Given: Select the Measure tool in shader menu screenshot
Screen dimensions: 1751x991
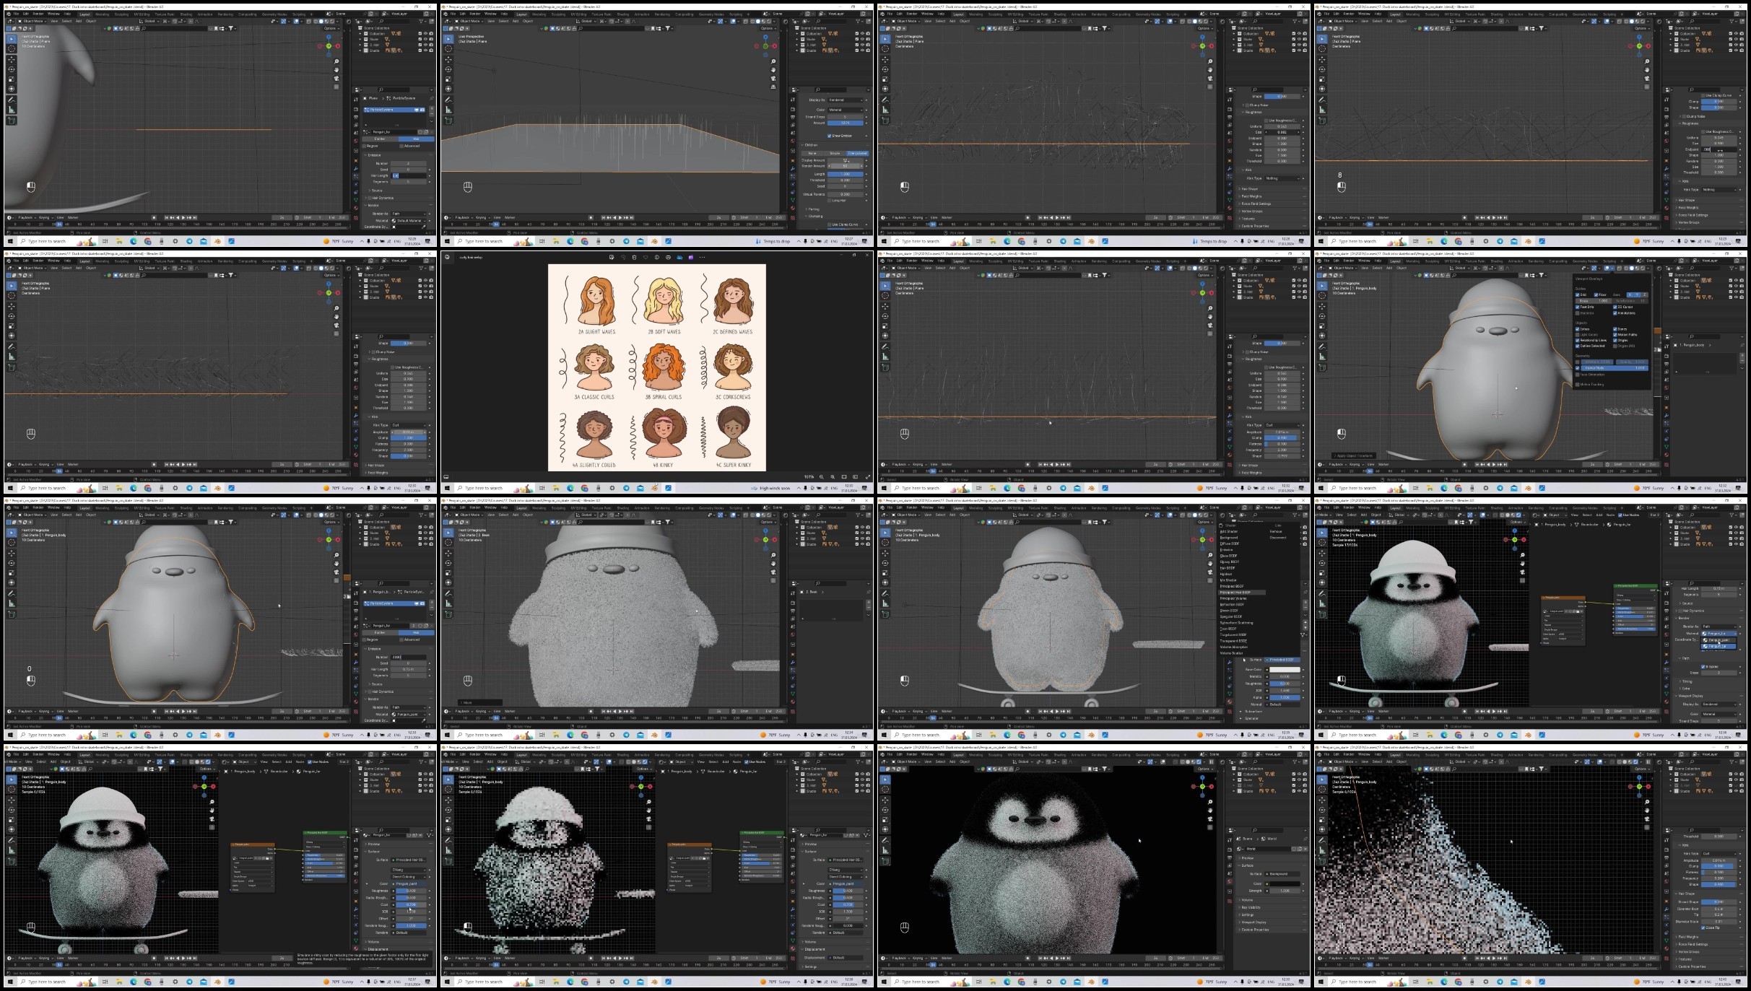Looking at the screenshot, I should 885,603.
